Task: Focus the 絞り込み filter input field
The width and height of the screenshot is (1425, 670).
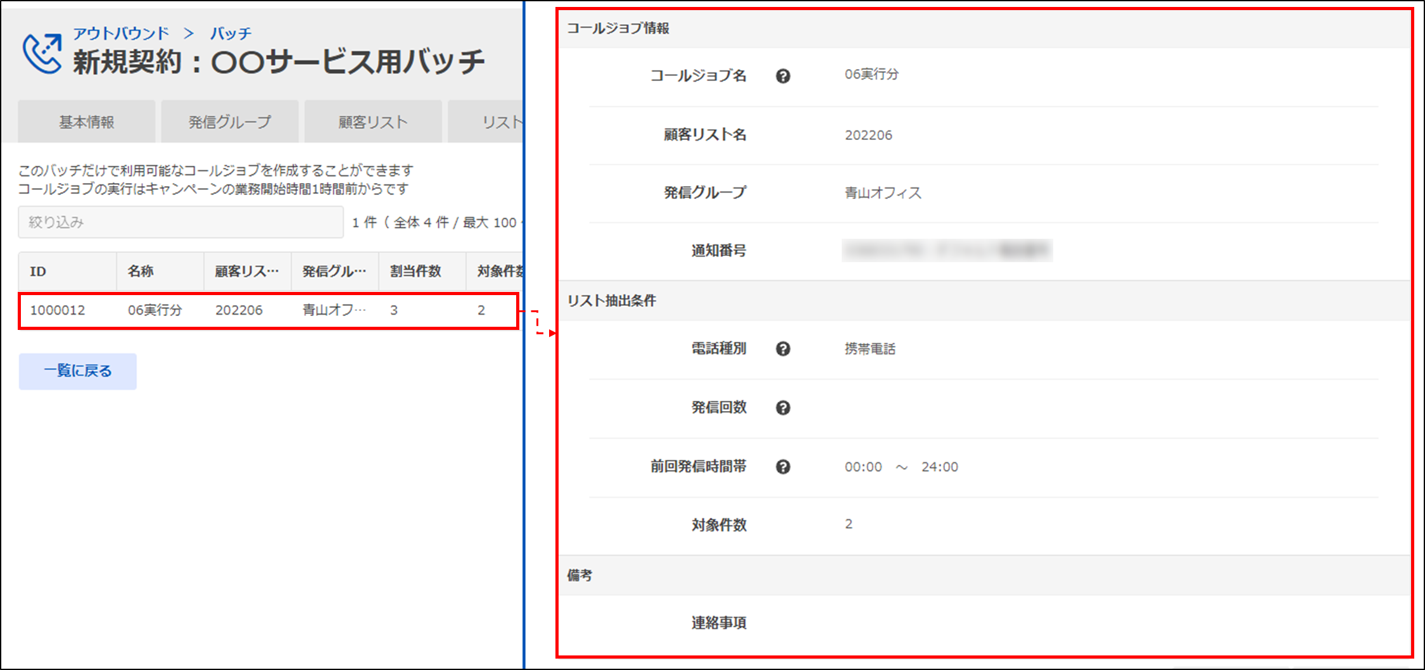Action: coord(180,222)
